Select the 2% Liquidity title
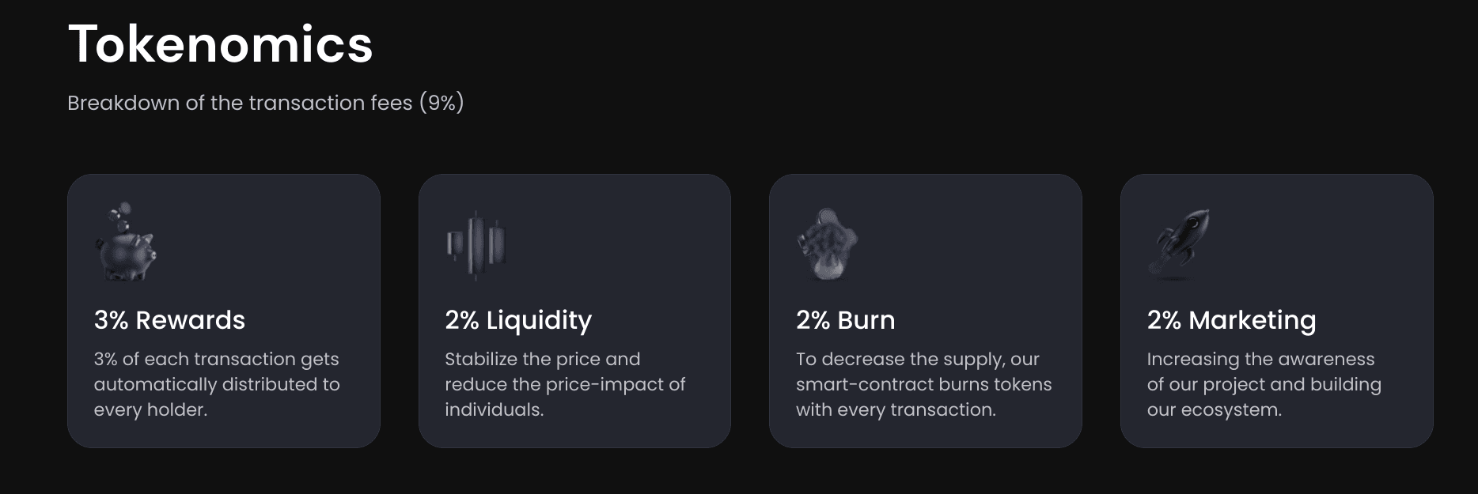1478x494 pixels. [518, 320]
